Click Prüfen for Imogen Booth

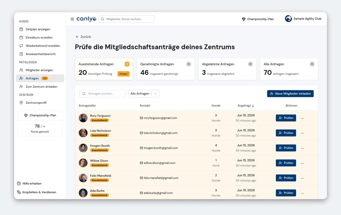click(x=286, y=148)
